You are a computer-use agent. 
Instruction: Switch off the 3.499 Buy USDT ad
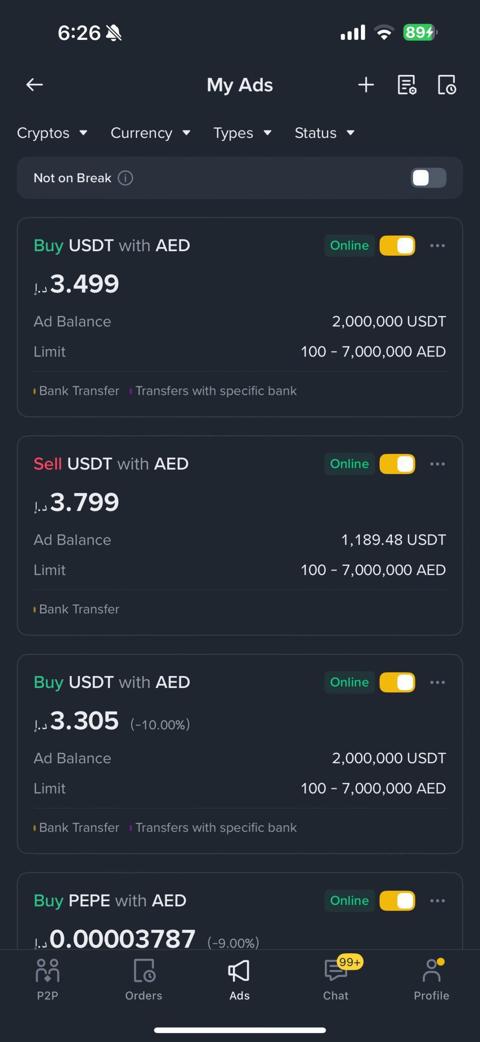(397, 245)
